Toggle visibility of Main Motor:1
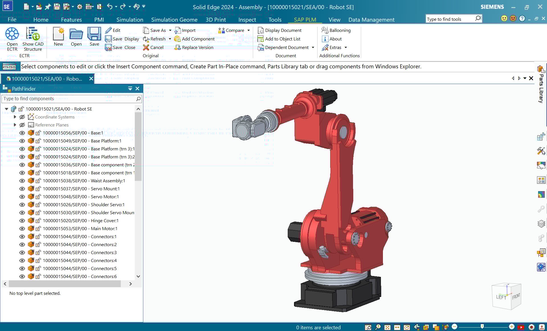This screenshot has width=547, height=331. tap(22, 228)
